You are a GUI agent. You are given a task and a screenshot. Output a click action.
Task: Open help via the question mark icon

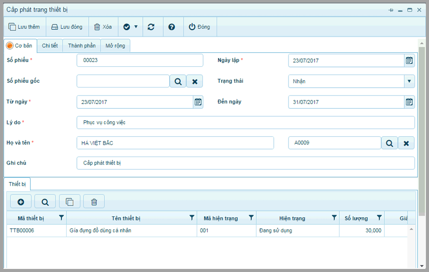point(171,27)
